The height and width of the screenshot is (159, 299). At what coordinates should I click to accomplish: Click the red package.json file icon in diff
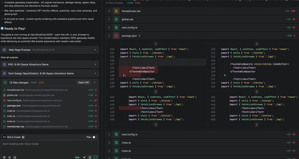point(116,36)
